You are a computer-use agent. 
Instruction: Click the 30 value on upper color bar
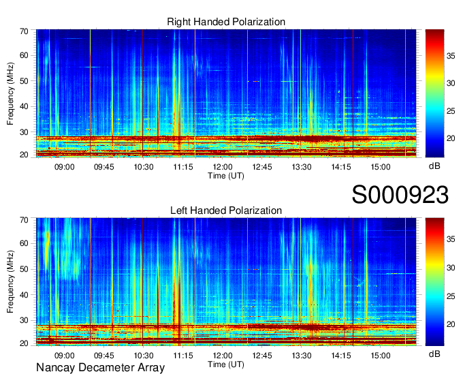click(x=451, y=83)
